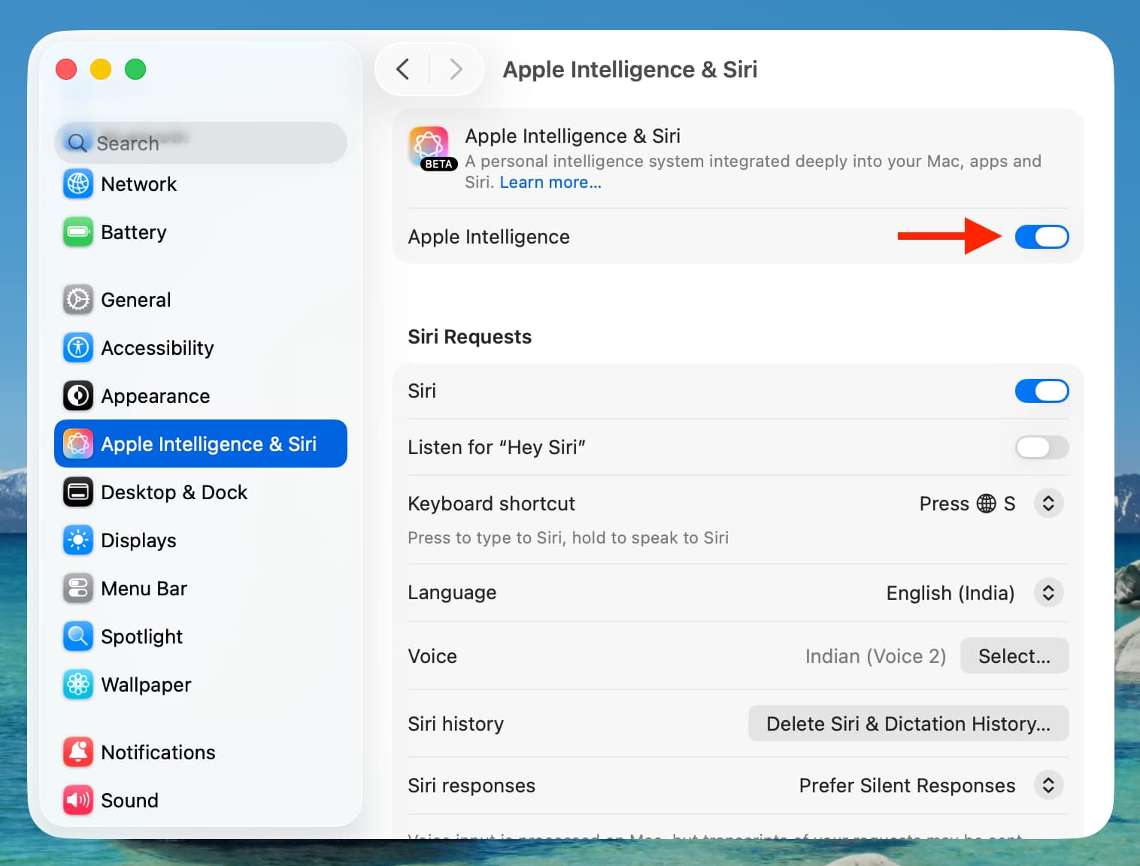
Task: Open Appearance settings pane
Action: pos(201,396)
